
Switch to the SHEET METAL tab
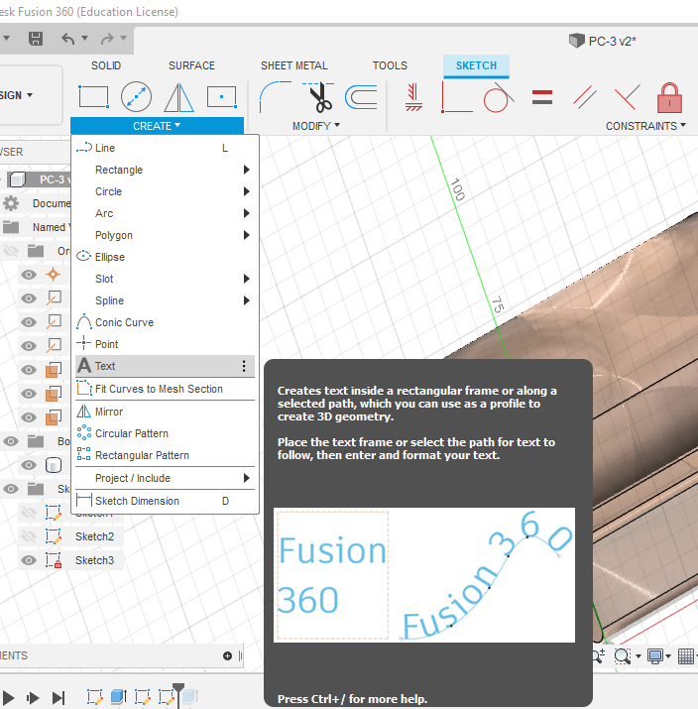tap(294, 65)
